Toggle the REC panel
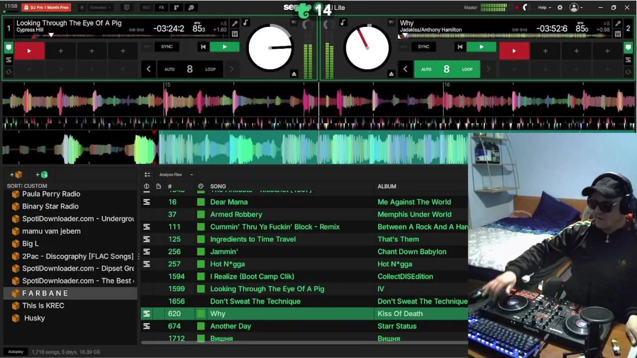Screen dimensions: 637x358 [x=146, y=7]
